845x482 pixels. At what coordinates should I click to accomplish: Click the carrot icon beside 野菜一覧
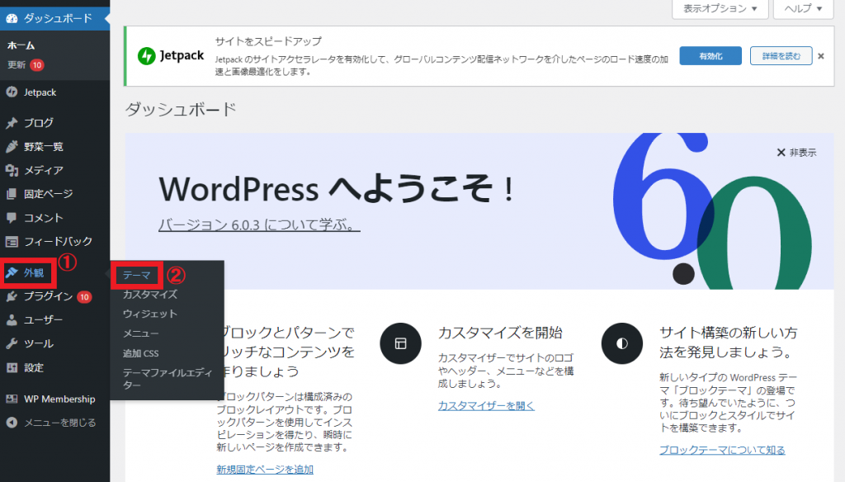[12, 147]
